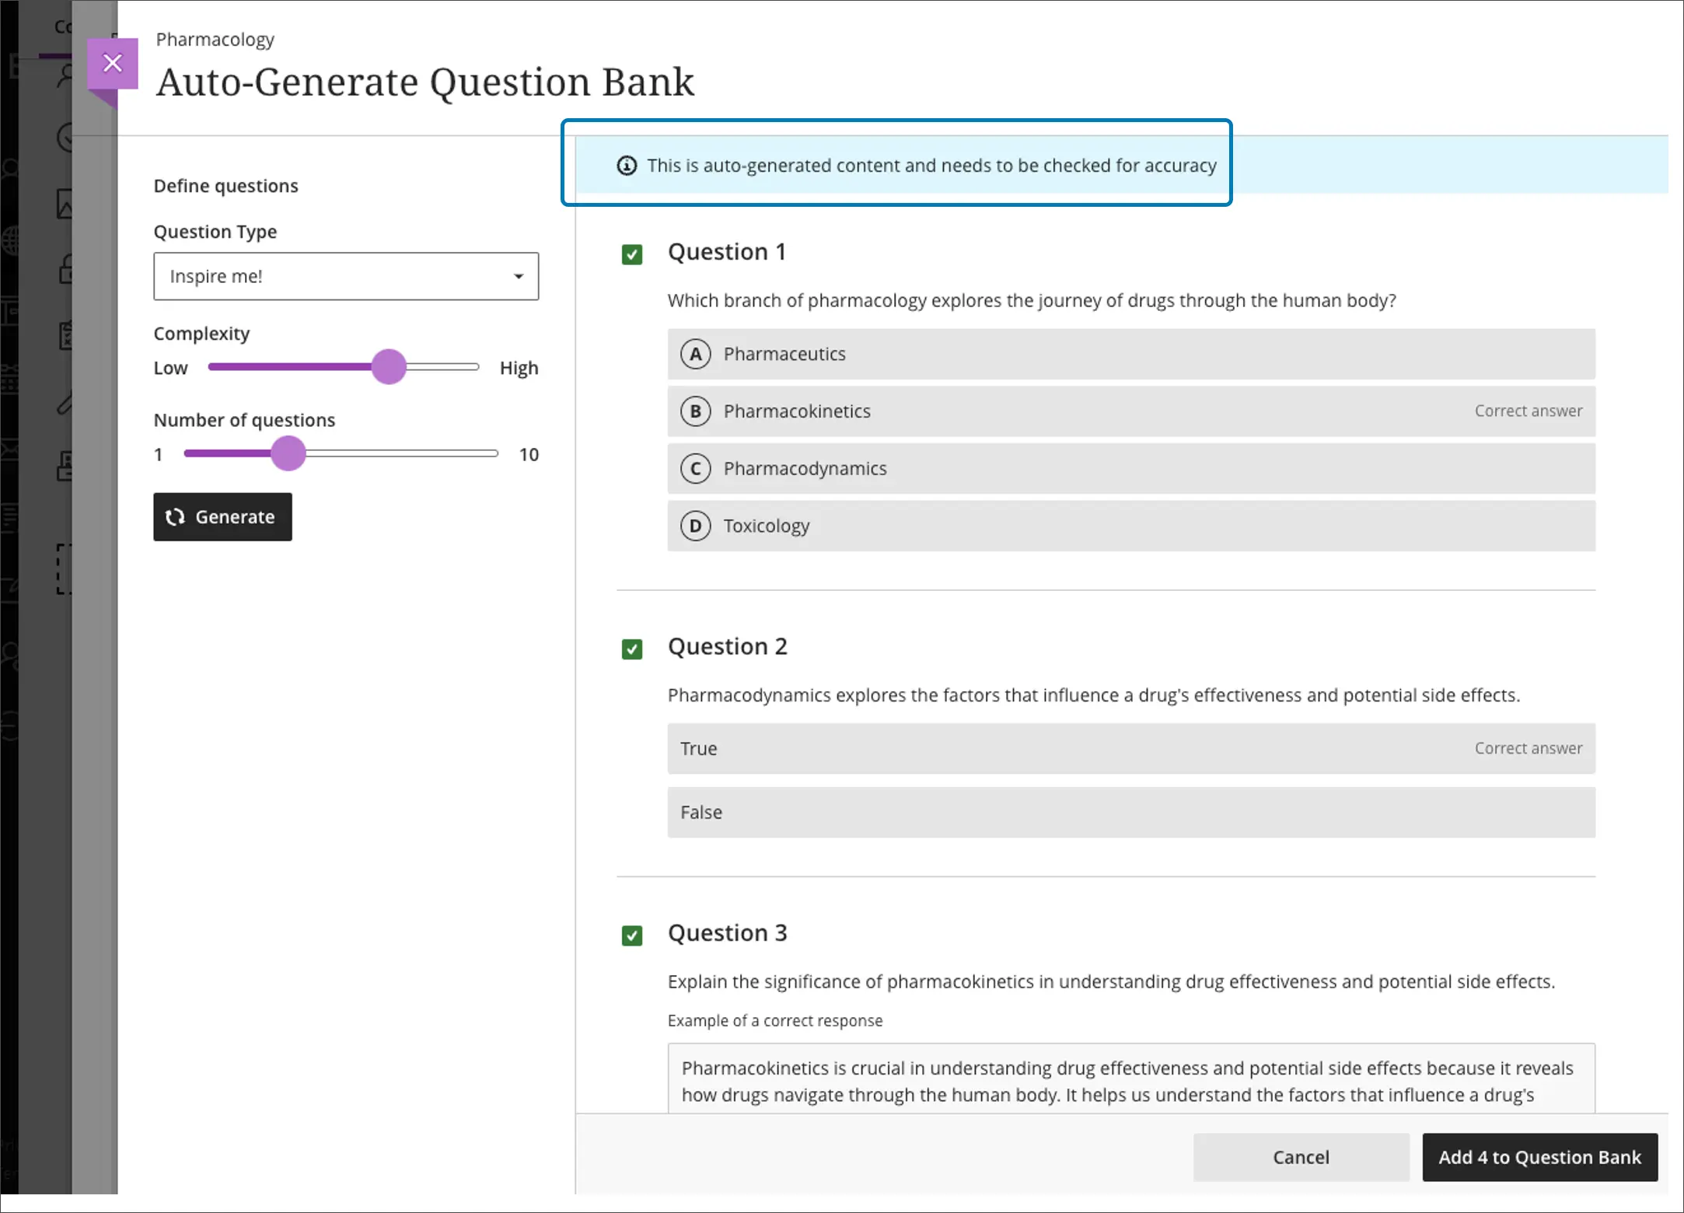Uncheck the Question 1 checkbox

tap(632, 254)
